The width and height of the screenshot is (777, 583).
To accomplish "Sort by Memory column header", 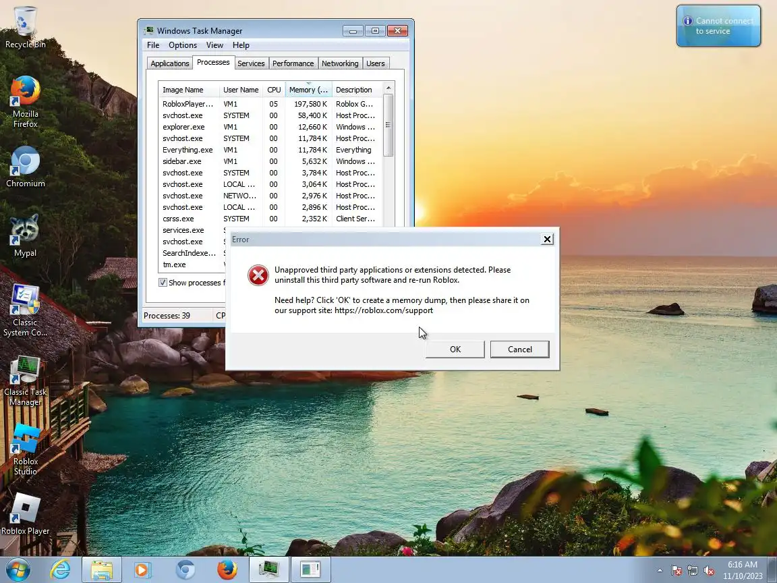I will 308,90.
